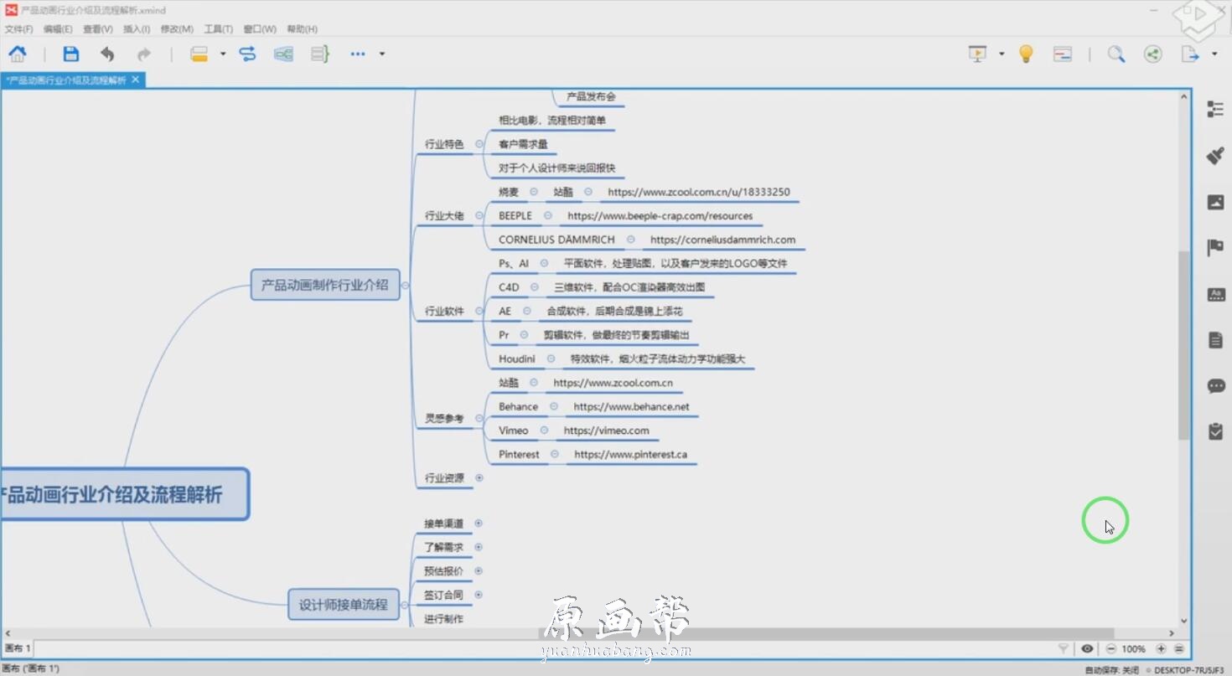
Task: Collapse the 行业软件 branch
Action: coord(479,311)
